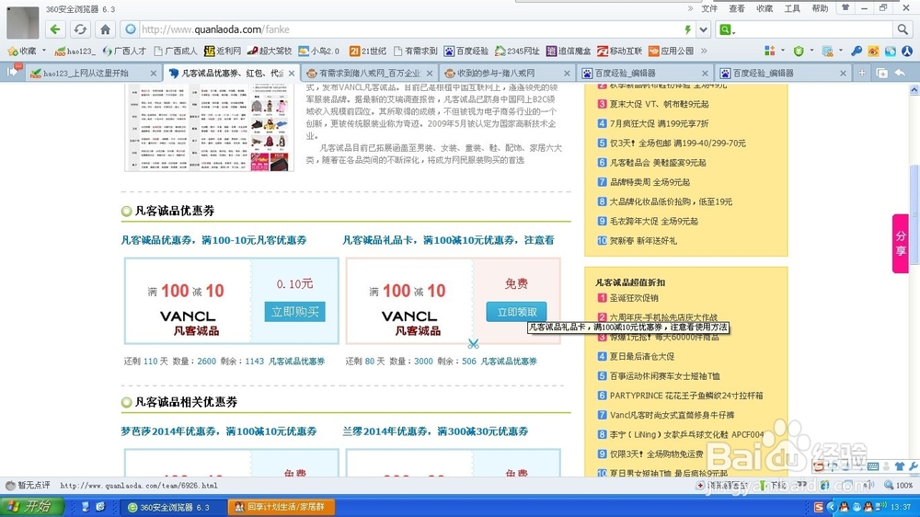Expand the search engine selector dropdown

tap(727, 29)
